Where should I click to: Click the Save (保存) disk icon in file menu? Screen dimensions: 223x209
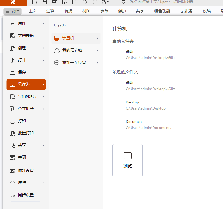[12, 72]
